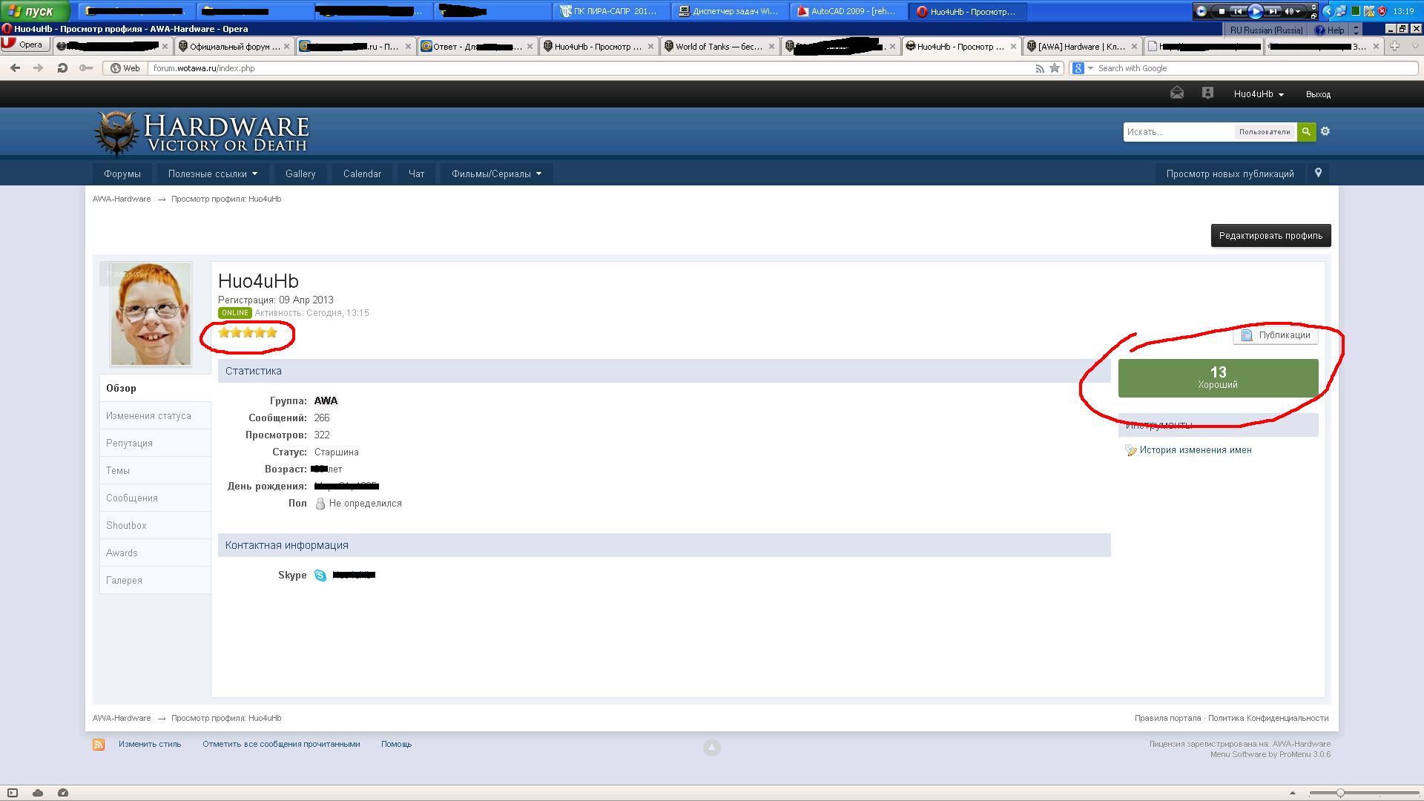Viewport: 1424px width, 801px height.
Task: Bookmark page with address bar star
Action: (x=1055, y=68)
